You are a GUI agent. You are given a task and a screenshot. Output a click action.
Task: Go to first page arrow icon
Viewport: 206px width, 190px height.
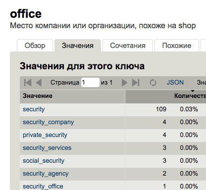[x=28, y=83]
